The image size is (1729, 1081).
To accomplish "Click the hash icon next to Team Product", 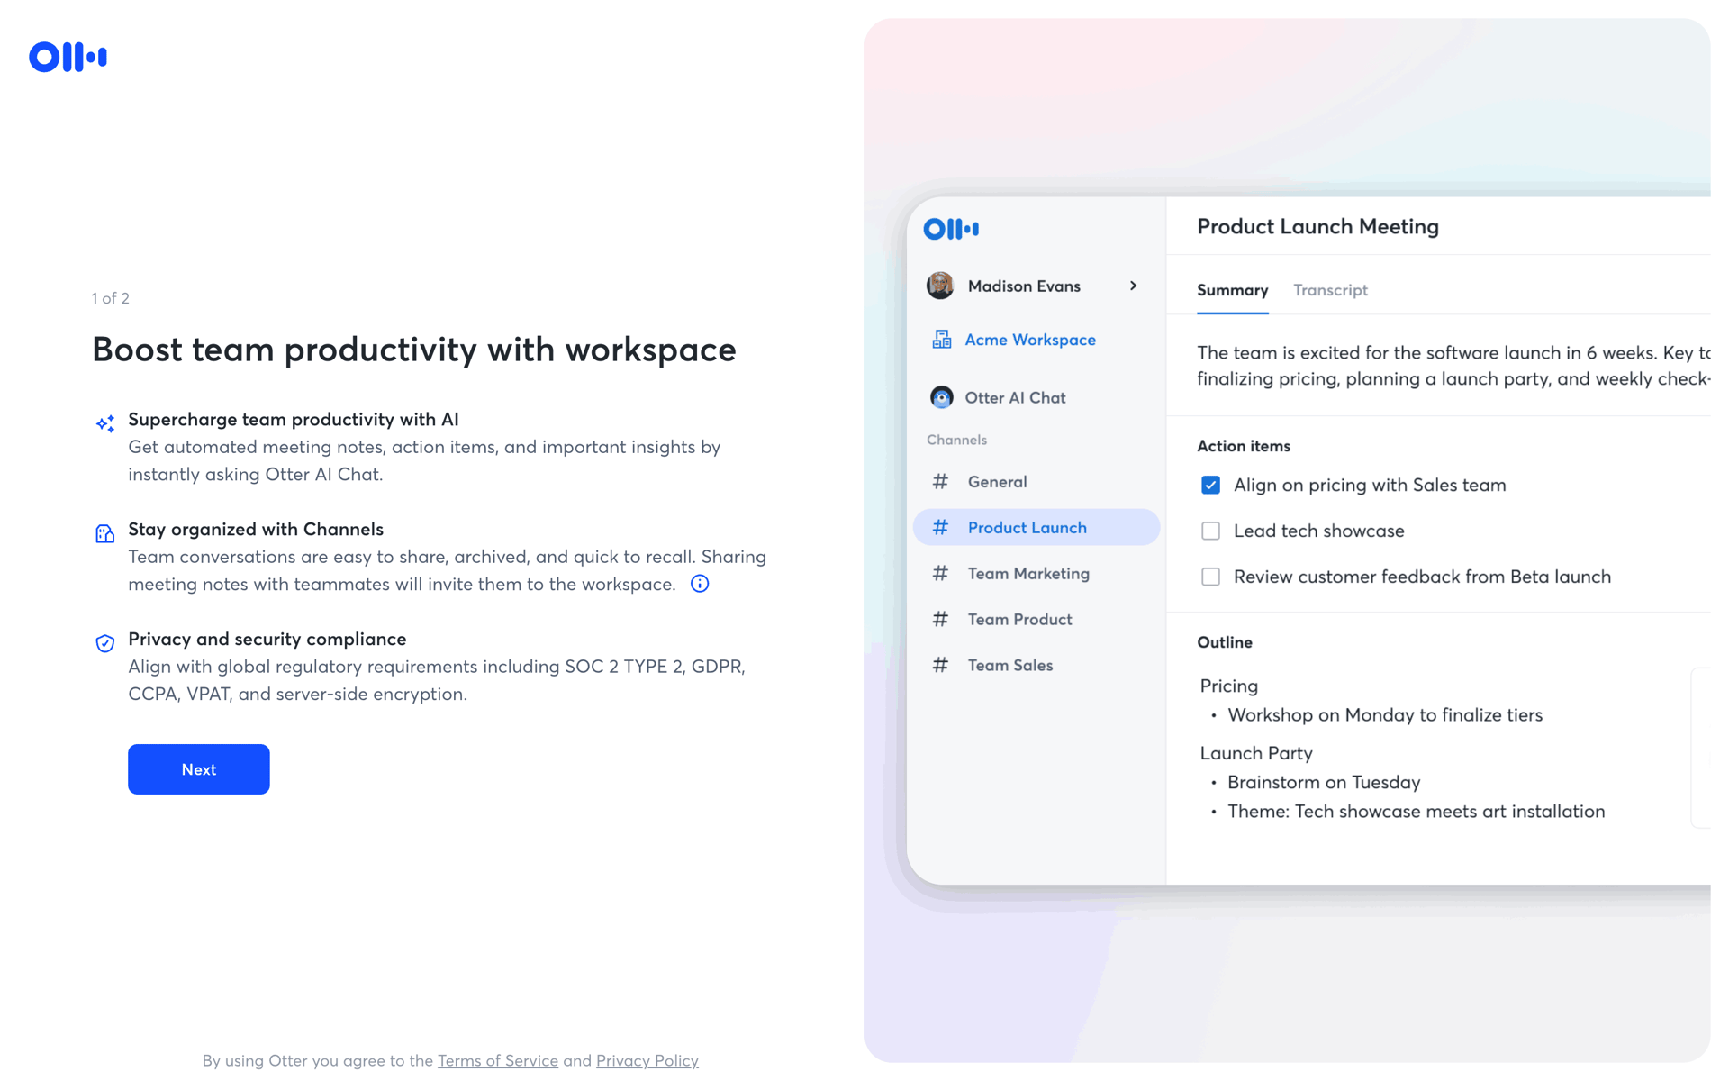I will click(940, 620).
